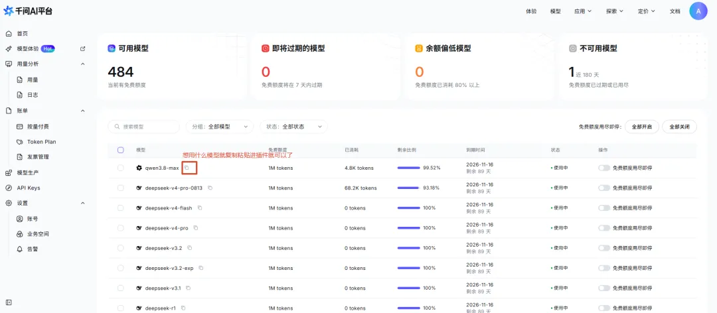Click the 余额偏低模型 summary card
This screenshot has width=717, height=313.
pos(479,67)
